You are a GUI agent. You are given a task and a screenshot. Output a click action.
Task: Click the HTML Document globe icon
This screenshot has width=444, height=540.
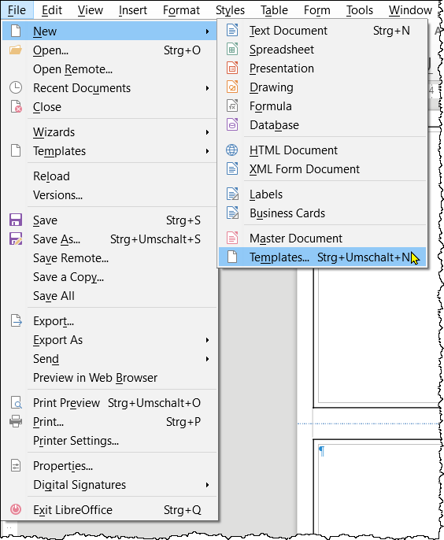[231, 150]
